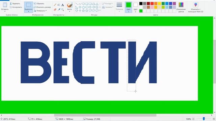Select the Magnifier tool
The height and width of the screenshot is (121, 216).
click(63, 9)
